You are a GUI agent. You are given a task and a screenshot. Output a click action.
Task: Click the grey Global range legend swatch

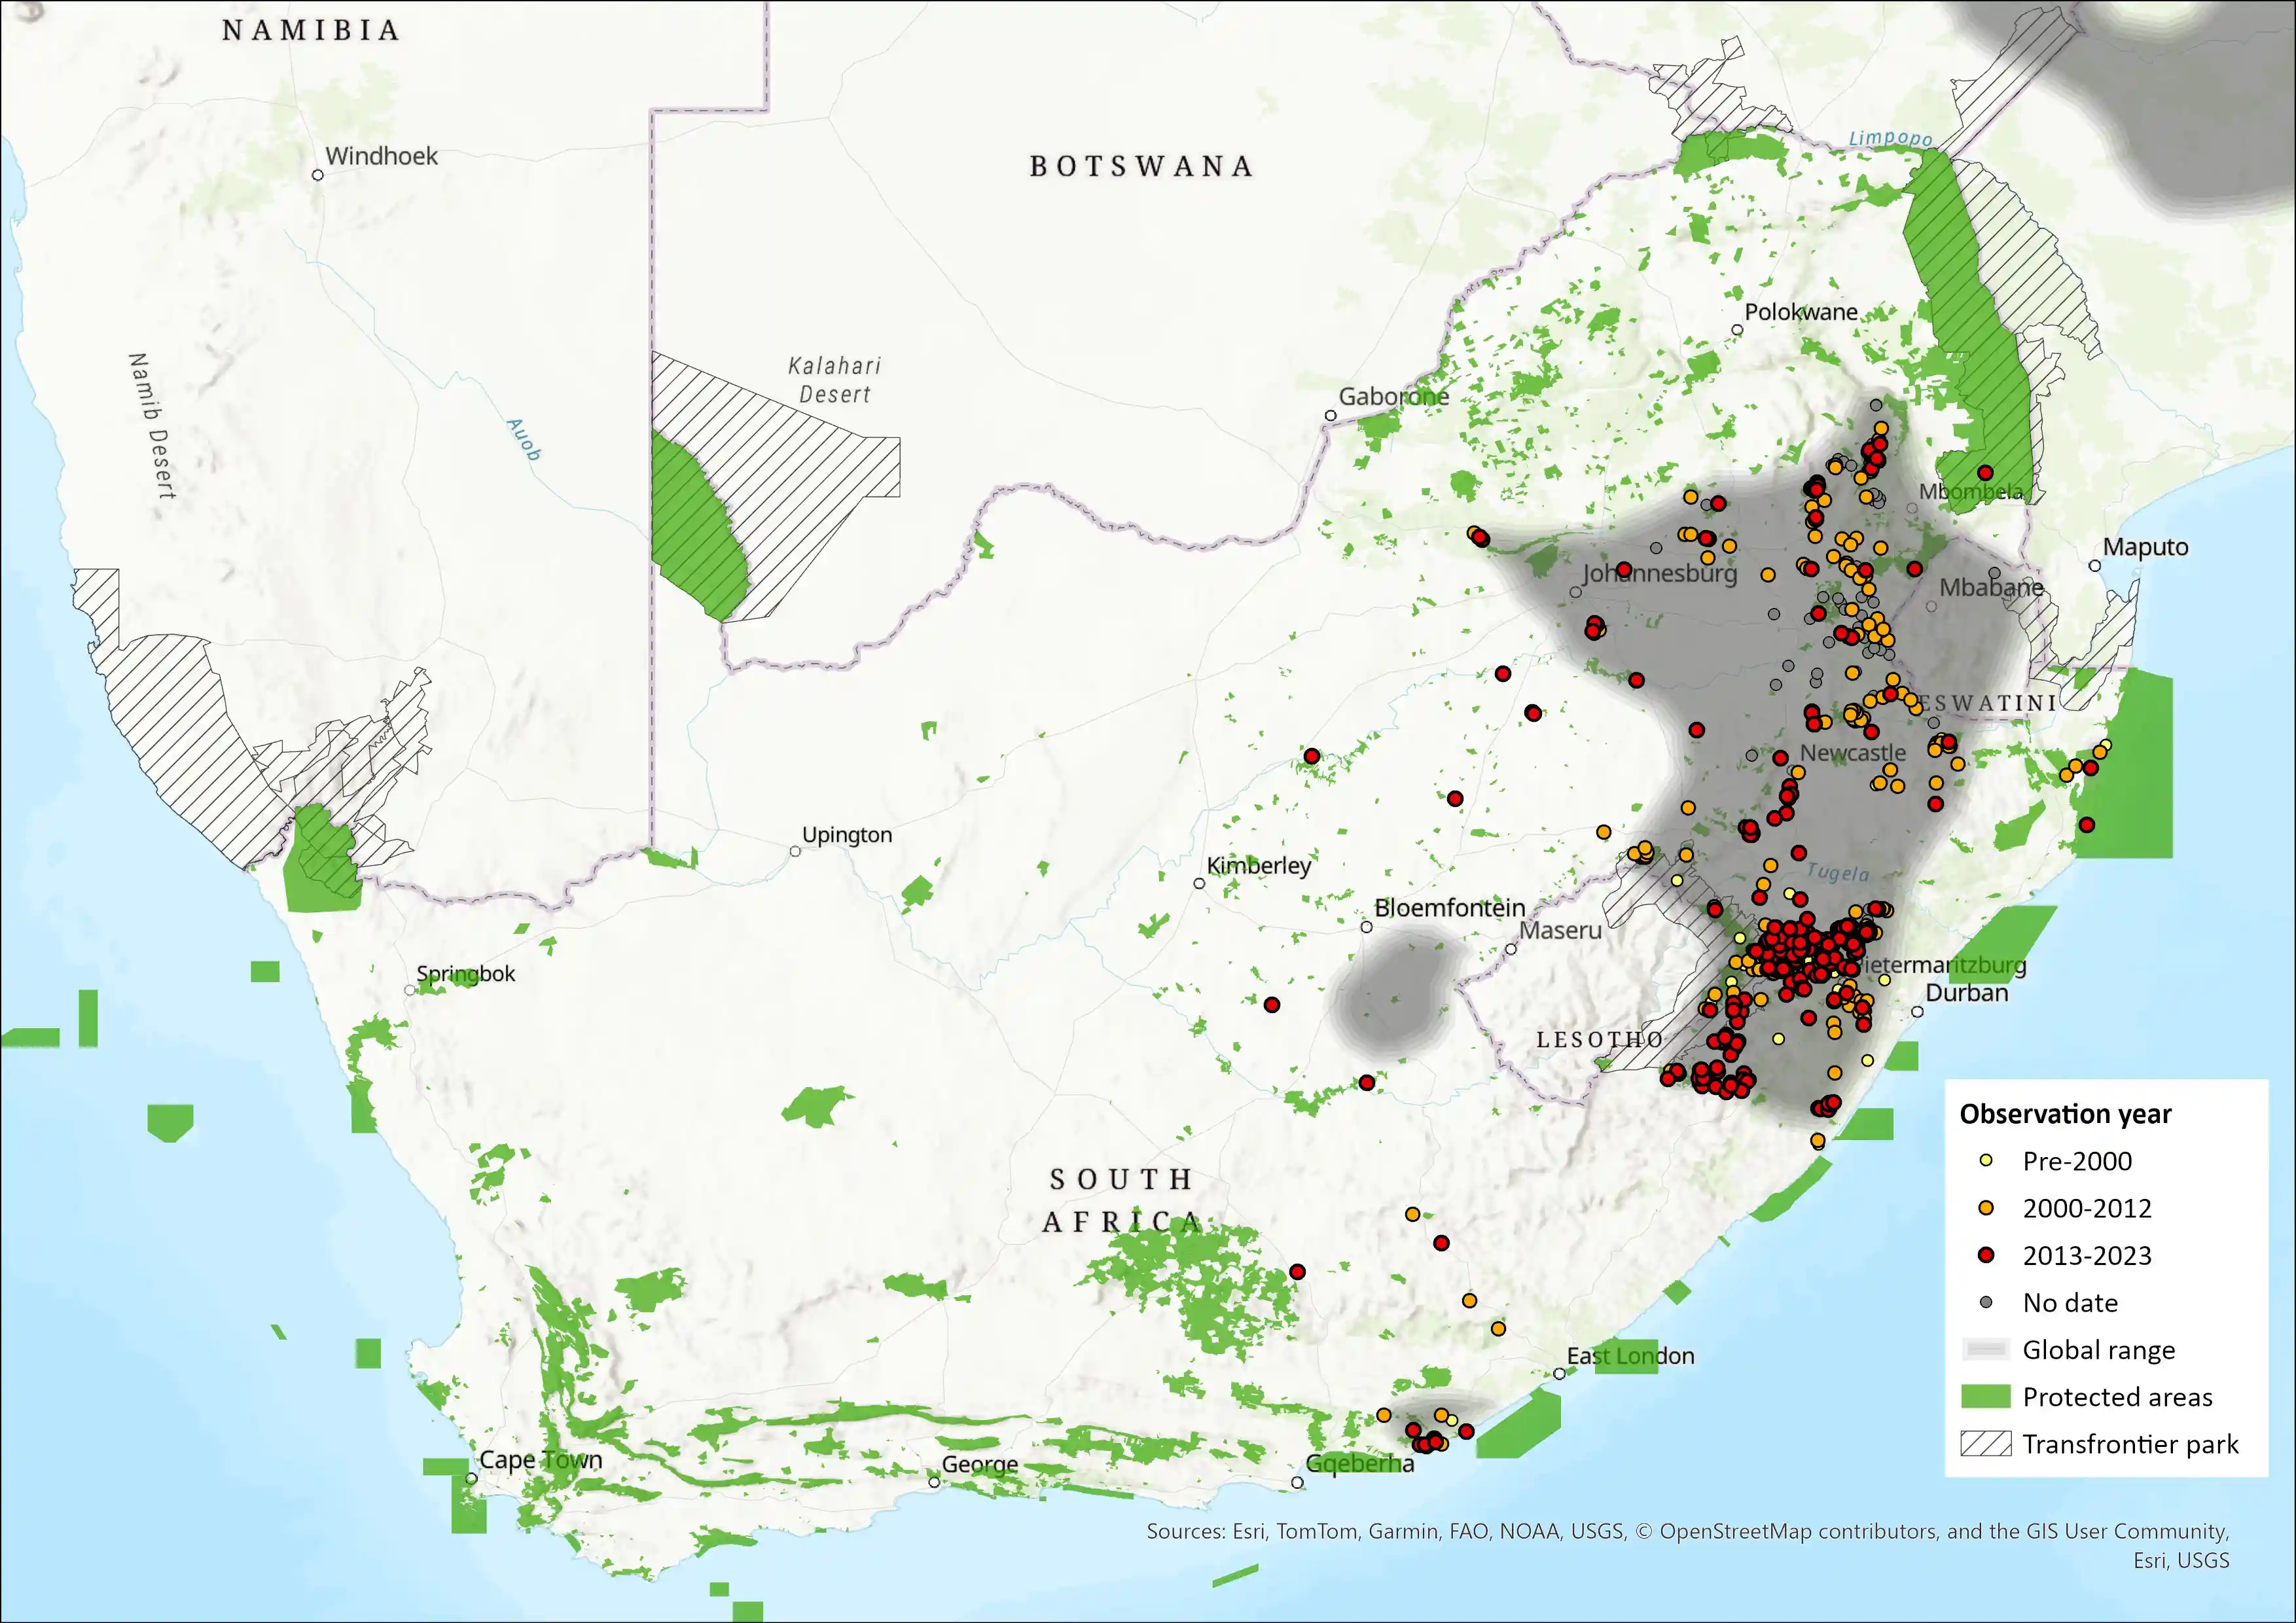1986,1350
